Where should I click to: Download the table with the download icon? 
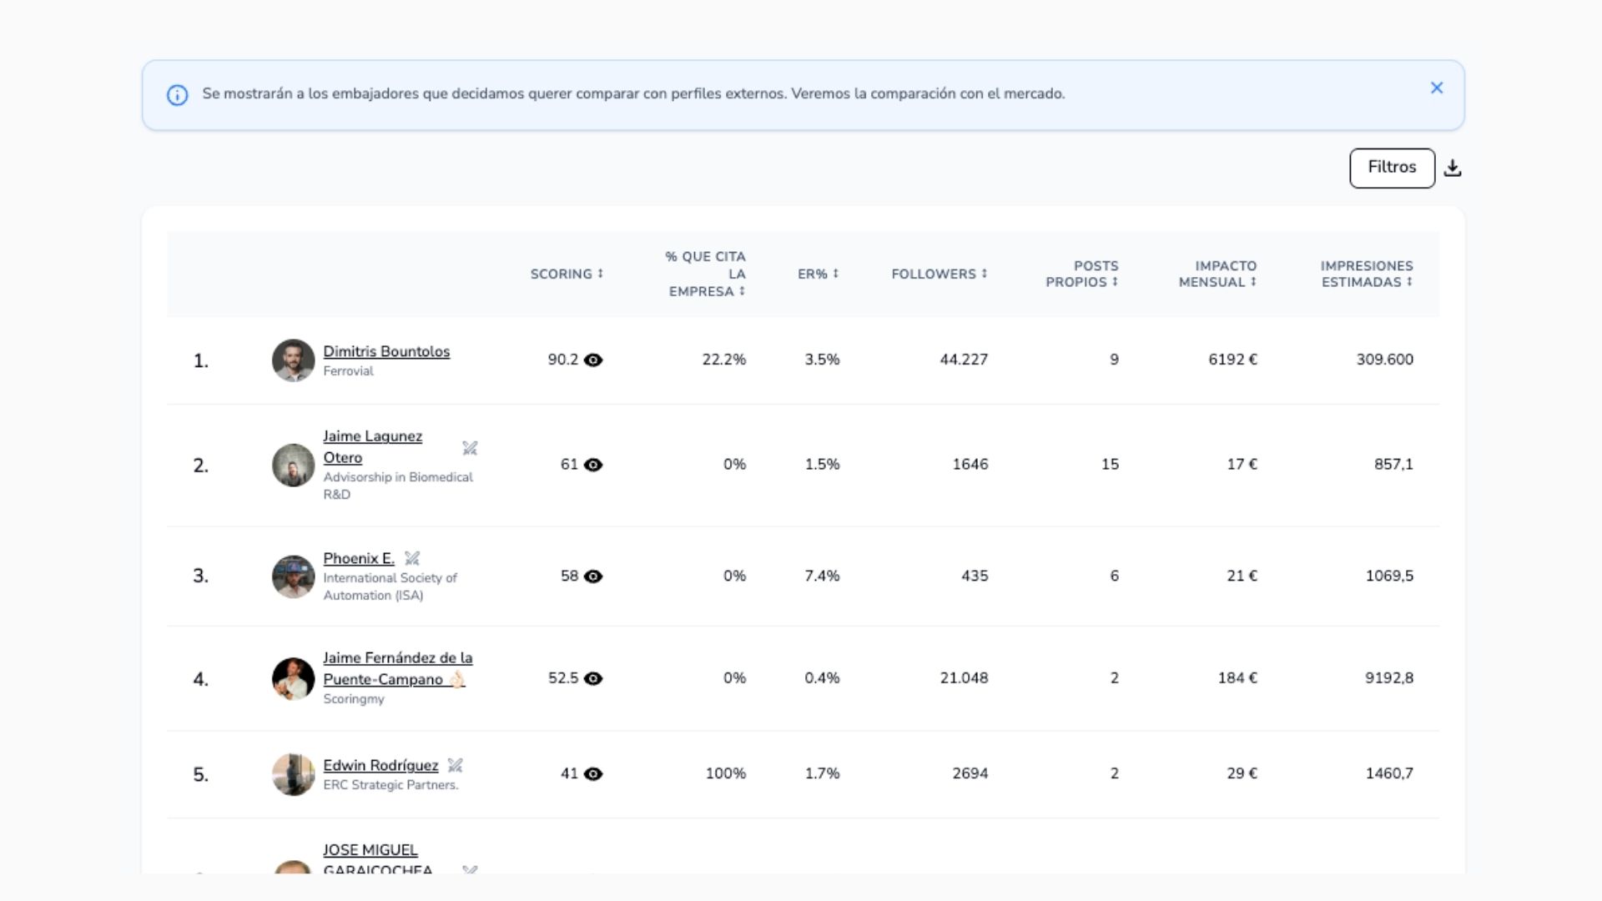pos(1453,168)
